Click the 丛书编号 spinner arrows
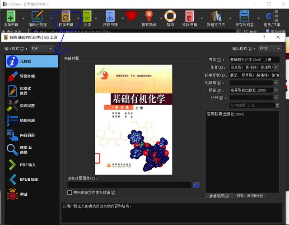289x225 pixels. tap(277, 106)
